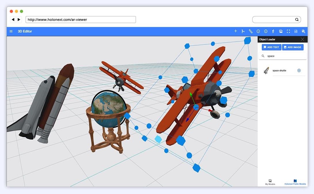Click the green Y-axis gizmo arrow
The width and height of the screenshot is (314, 194).
click(x=191, y=95)
